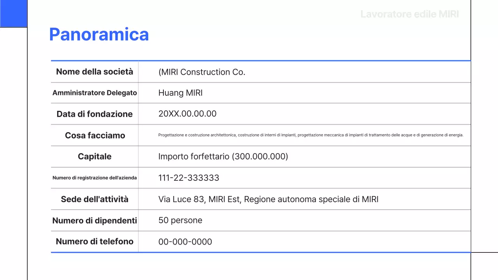Click the "00-000-0000" phone number
The width and height of the screenshot is (498, 280).
[x=185, y=241]
